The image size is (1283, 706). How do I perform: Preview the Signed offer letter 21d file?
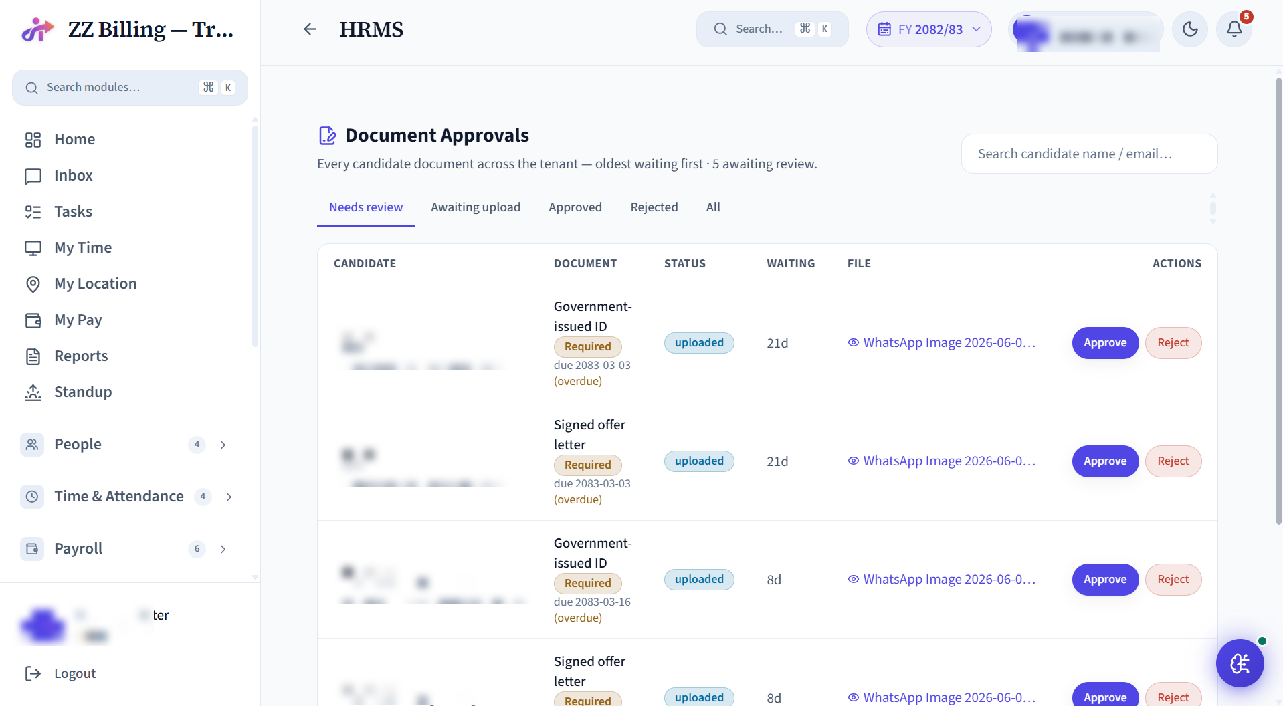pos(942,461)
